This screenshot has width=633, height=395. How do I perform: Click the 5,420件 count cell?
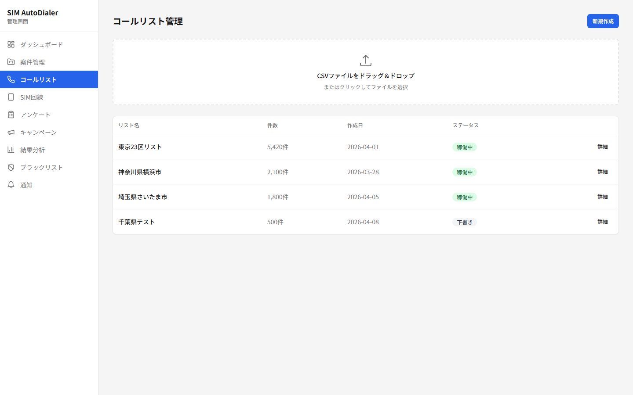(x=278, y=147)
